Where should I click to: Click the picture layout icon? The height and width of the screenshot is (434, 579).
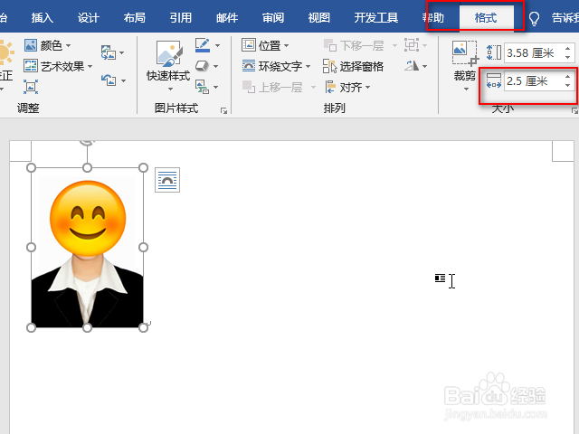(x=202, y=87)
